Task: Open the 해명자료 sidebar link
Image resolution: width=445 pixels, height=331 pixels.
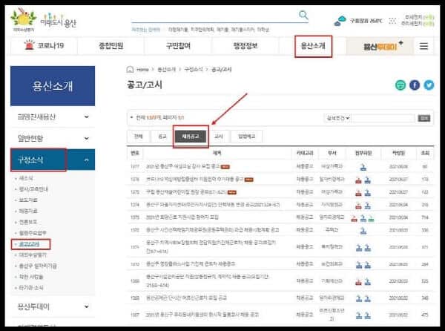Action: click(28, 211)
